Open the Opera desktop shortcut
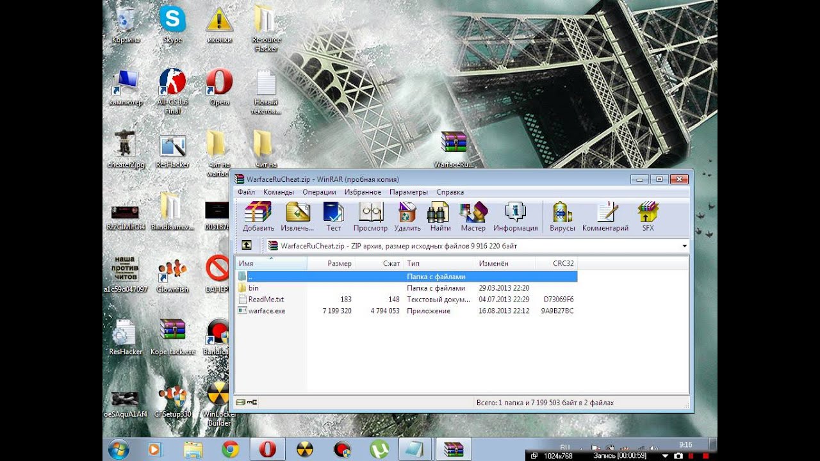 click(219, 87)
